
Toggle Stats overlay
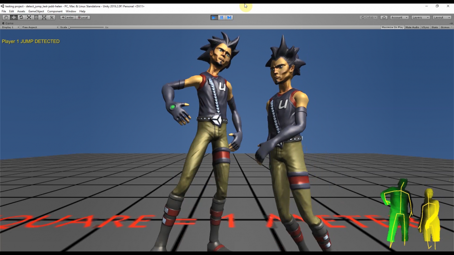[x=434, y=27]
